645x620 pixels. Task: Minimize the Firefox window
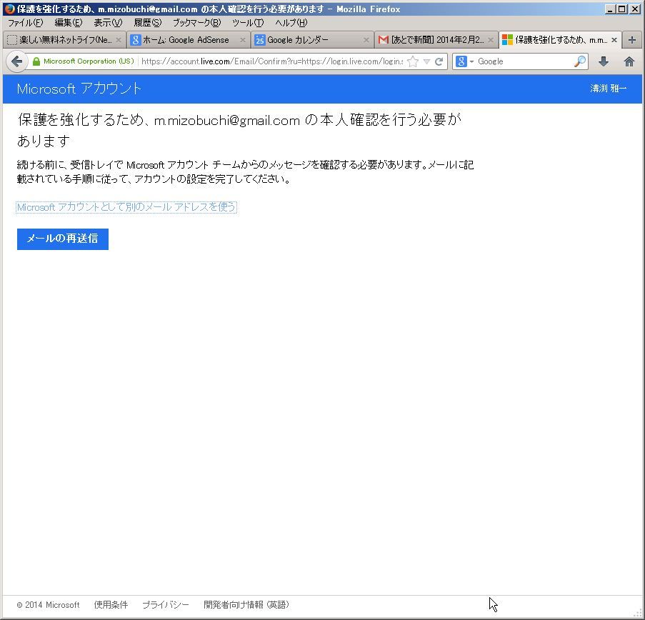(611, 9)
